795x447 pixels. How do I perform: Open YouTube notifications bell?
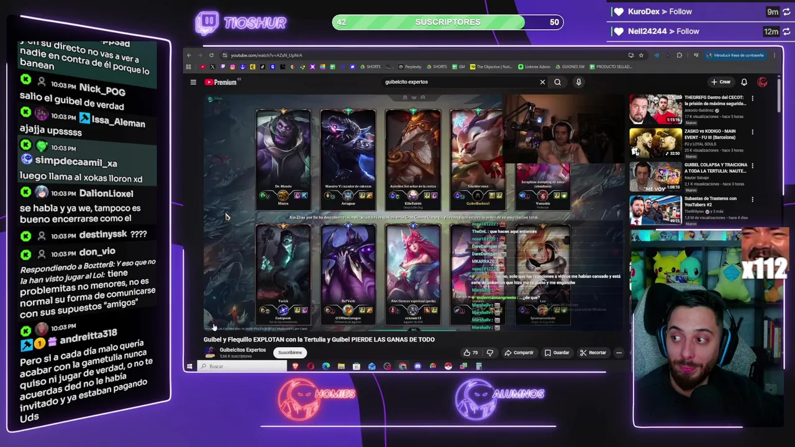click(744, 82)
